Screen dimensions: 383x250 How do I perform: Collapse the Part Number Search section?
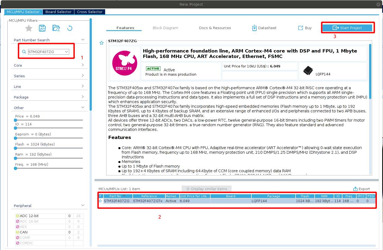pyautogui.click(x=83, y=40)
